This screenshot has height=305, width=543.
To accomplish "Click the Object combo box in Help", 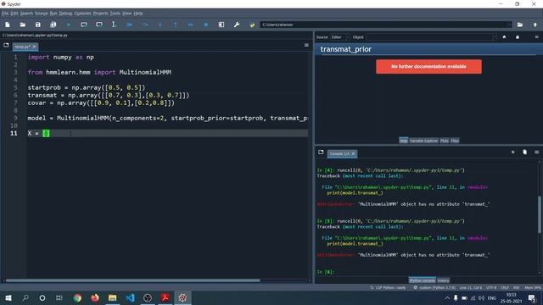I will click(x=431, y=37).
